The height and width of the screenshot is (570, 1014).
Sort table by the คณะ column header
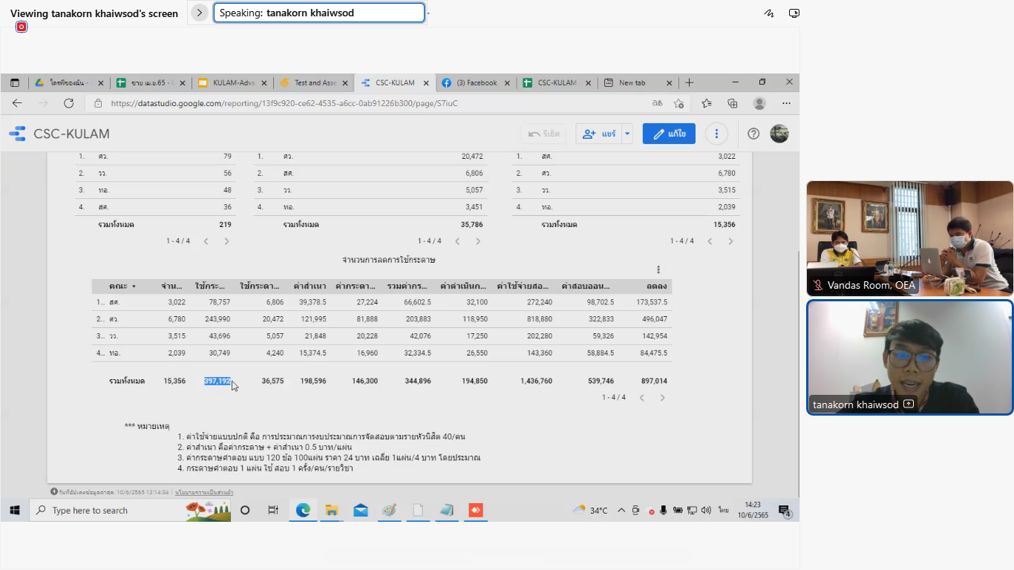(x=118, y=286)
